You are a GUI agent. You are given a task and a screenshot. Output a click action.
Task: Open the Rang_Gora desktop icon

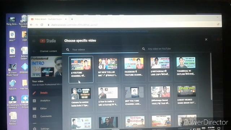(x=12, y=21)
